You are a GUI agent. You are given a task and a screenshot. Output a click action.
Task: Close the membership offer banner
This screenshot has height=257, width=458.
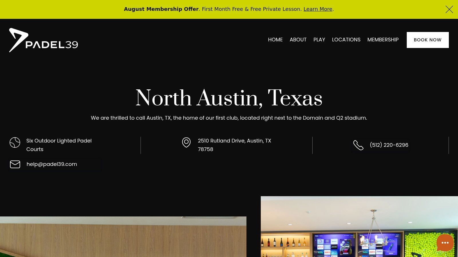pos(449,9)
